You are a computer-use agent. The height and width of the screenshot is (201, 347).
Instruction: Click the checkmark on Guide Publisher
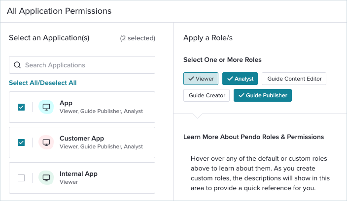pos(242,95)
